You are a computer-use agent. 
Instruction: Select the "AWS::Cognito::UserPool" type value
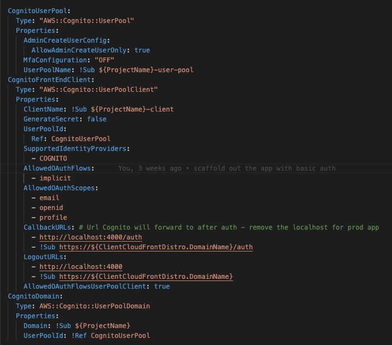(x=86, y=21)
